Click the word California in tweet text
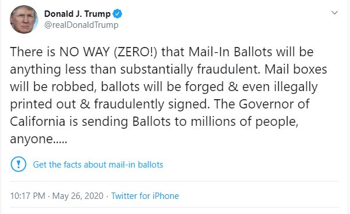The image size is (350, 214). tap(38, 122)
